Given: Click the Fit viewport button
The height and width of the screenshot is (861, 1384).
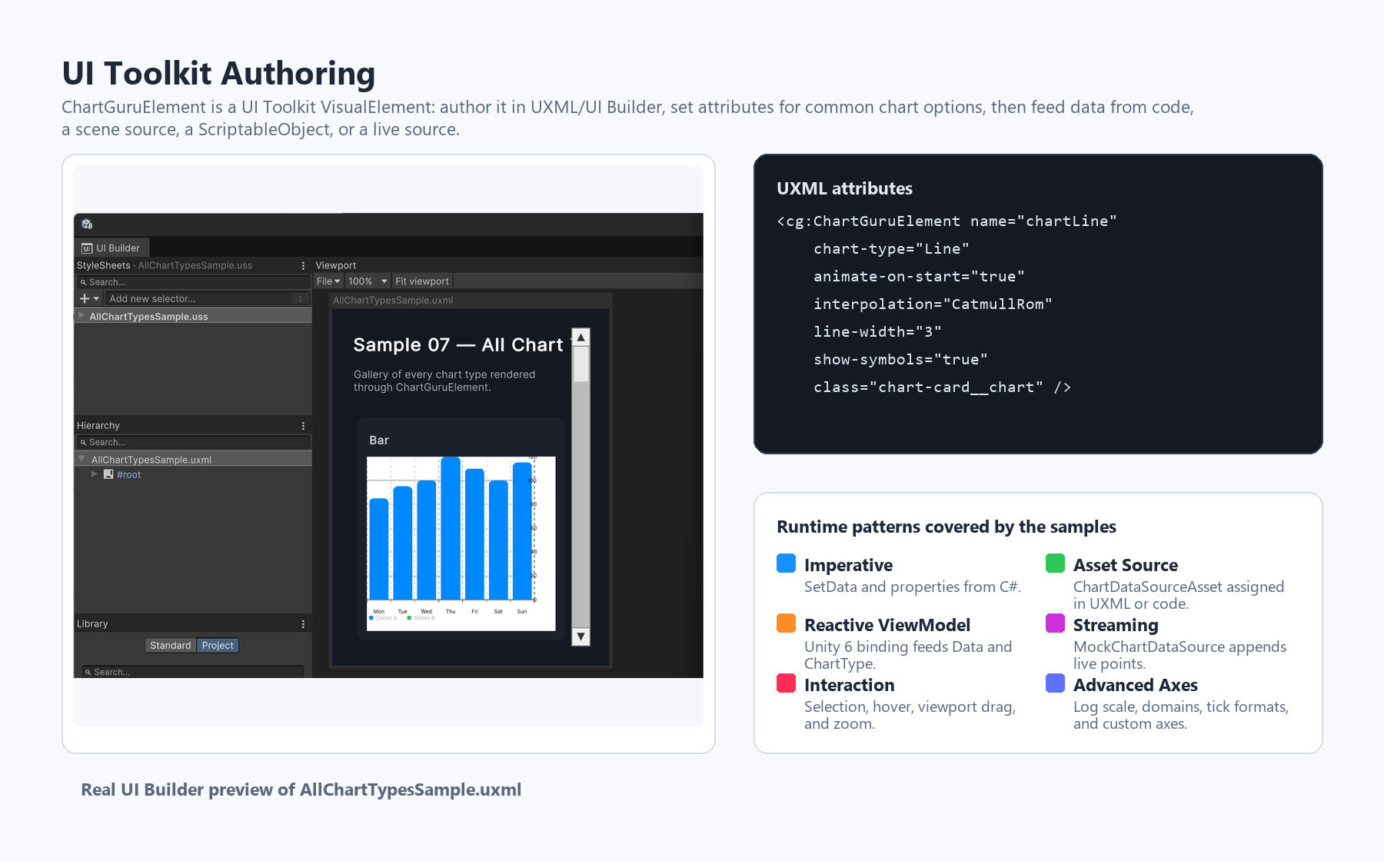Looking at the screenshot, I should click(x=422, y=281).
